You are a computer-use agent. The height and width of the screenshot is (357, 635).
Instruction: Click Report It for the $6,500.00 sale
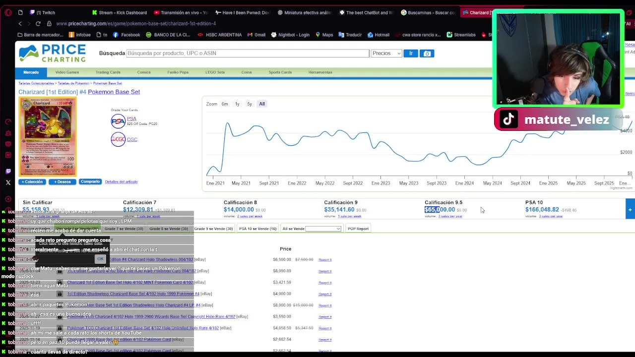point(325,260)
